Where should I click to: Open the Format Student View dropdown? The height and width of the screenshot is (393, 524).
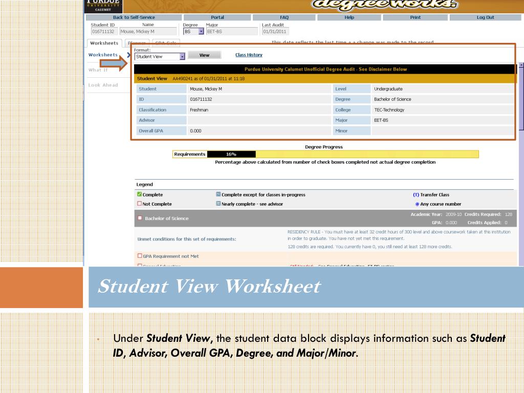[x=160, y=56]
